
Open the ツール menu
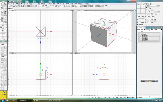29,4
